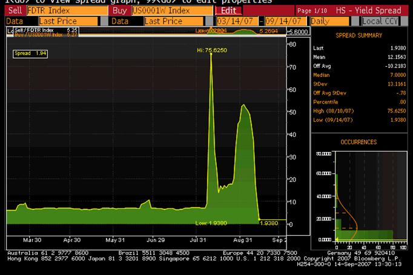Click the 5.6000 upper axis value
The width and height of the screenshot is (413, 275).
click(299, 32)
